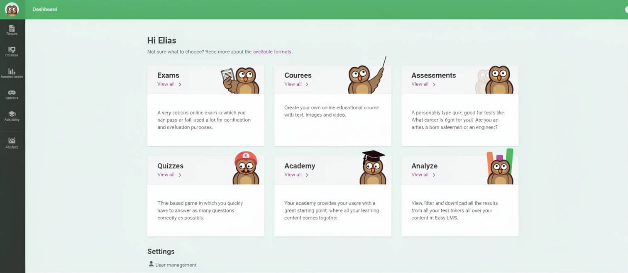Click the Courses card heading

coord(298,75)
